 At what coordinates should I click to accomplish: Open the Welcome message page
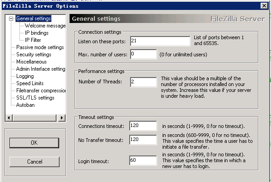pyautogui.click(x=45, y=26)
